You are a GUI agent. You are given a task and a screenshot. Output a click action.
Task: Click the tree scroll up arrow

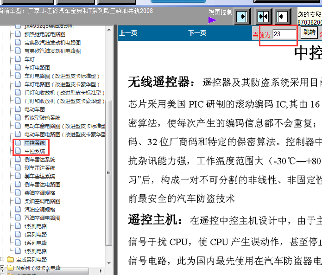click(x=109, y=30)
